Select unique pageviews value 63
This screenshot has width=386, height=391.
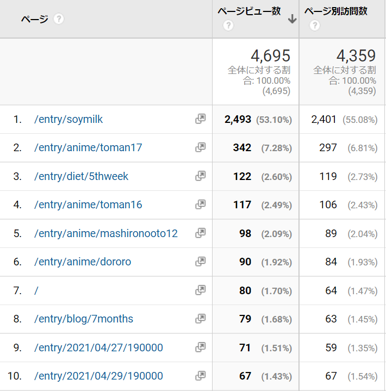[331, 319]
